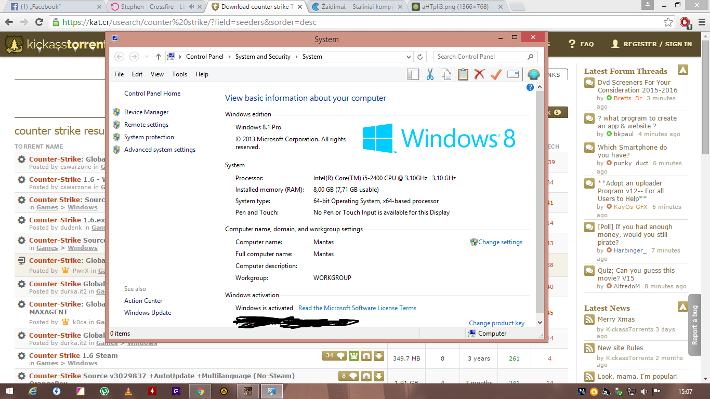Image resolution: width=710 pixels, height=399 pixels.
Task: Open Internet Explorer from the taskbar
Action: point(34,391)
